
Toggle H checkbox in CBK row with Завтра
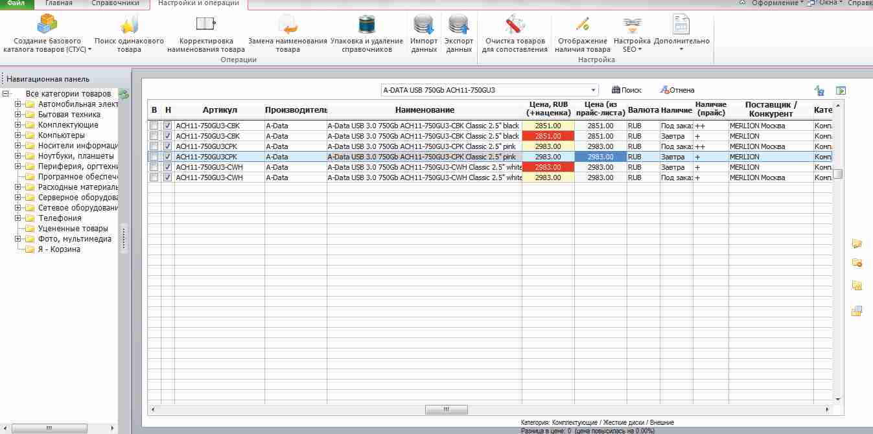click(168, 136)
